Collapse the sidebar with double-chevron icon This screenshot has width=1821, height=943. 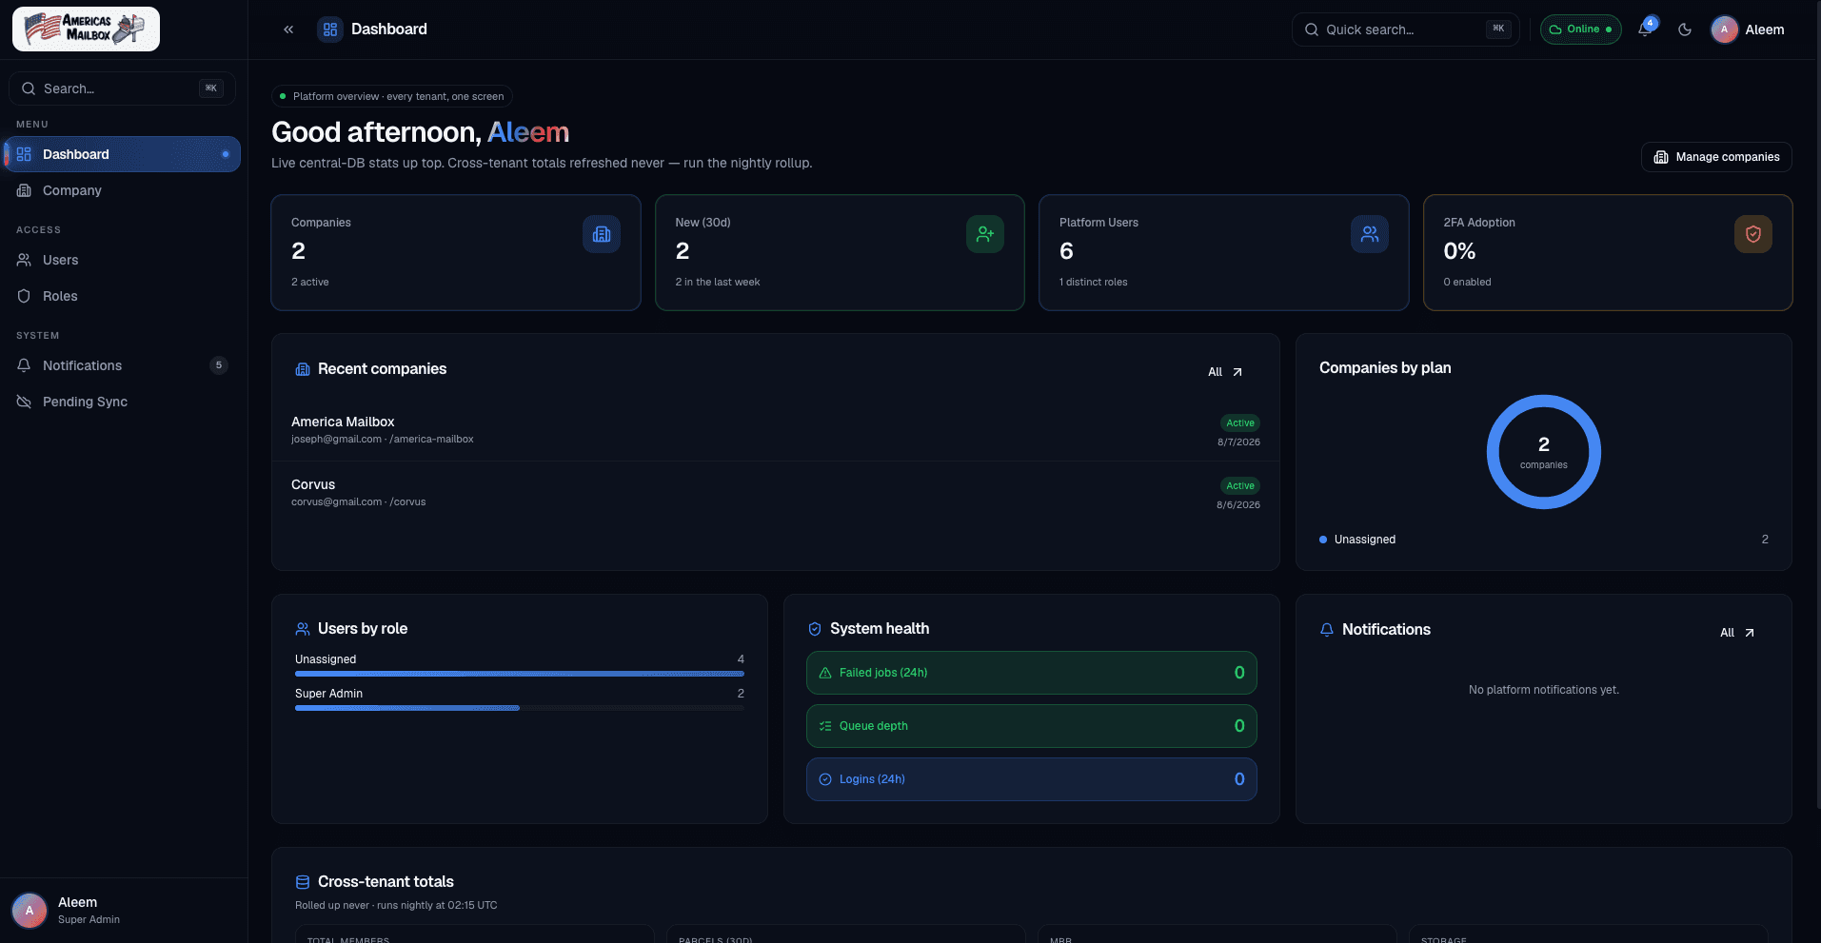pos(288,29)
